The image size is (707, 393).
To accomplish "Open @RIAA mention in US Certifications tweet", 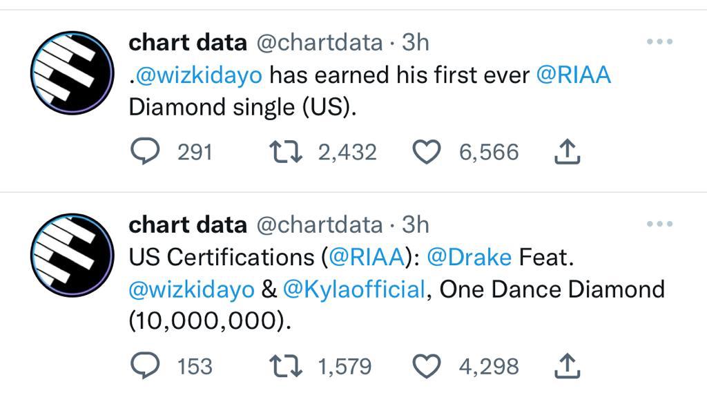I will (367, 257).
